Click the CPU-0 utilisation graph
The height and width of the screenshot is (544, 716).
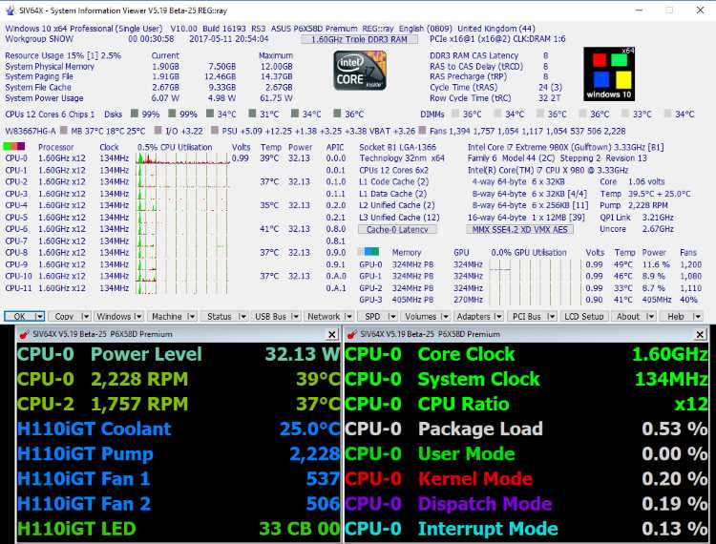pos(182,158)
